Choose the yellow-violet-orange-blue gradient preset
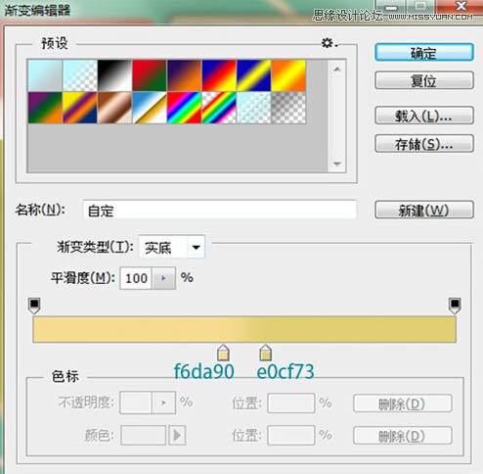The width and height of the screenshot is (483, 474). [x=80, y=108]
